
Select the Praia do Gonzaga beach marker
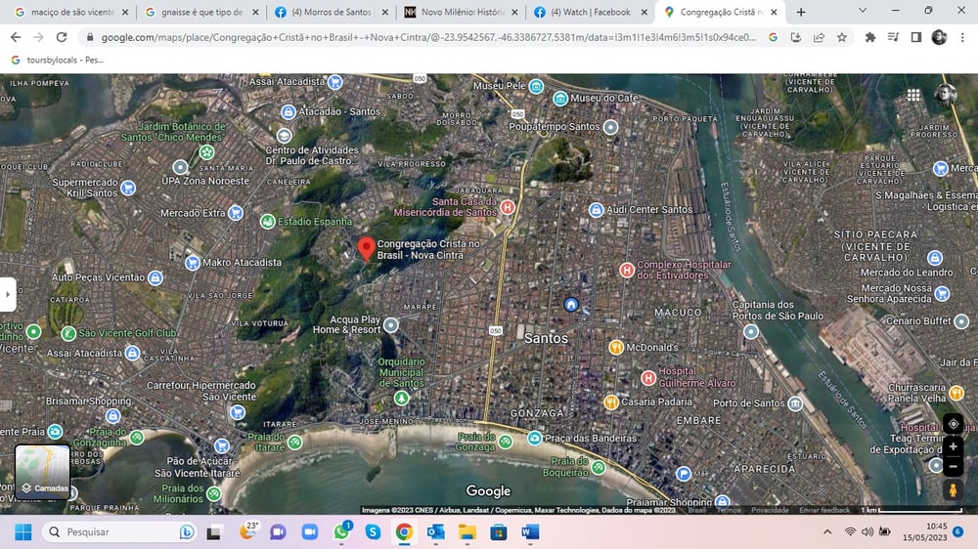tap(506, 442)
